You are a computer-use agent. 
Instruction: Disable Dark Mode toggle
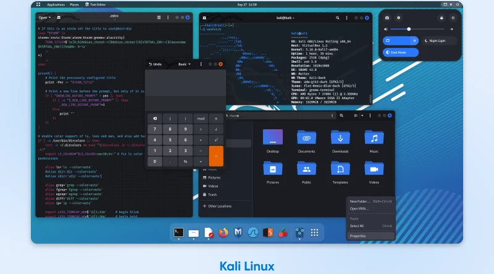(400, 52)
